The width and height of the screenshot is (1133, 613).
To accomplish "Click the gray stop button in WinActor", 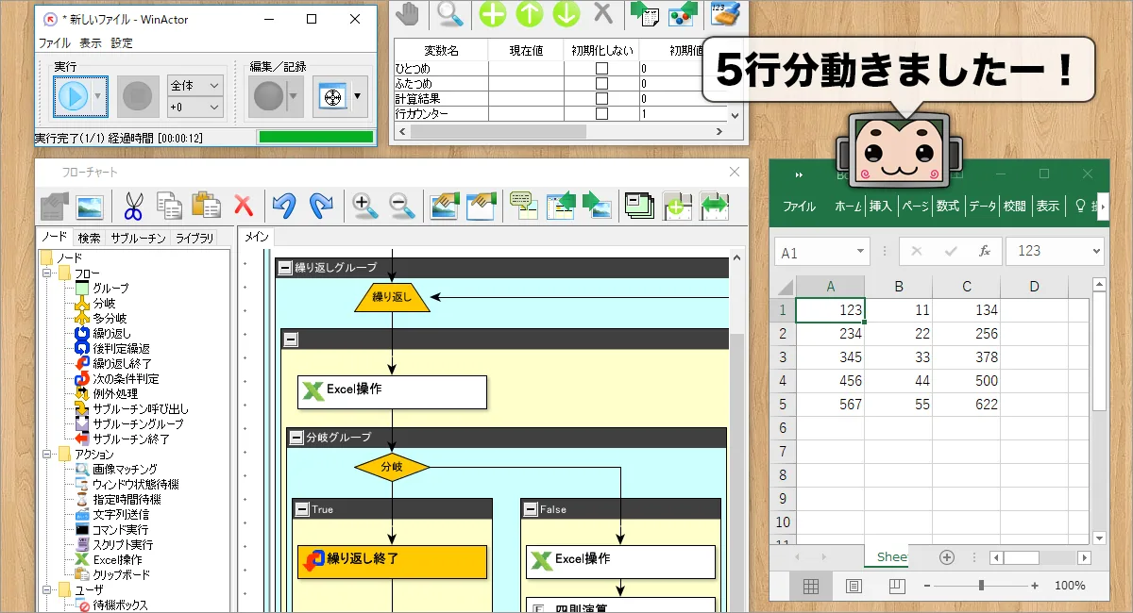I will click(138, 96).
